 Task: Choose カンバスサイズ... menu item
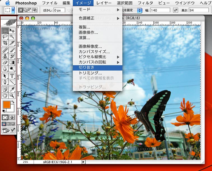[x=98, y=52]
